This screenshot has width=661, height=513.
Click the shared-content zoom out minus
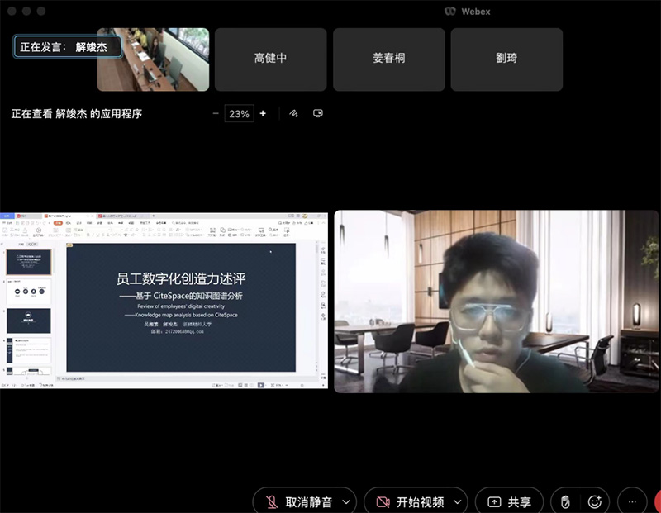(216, 114)
